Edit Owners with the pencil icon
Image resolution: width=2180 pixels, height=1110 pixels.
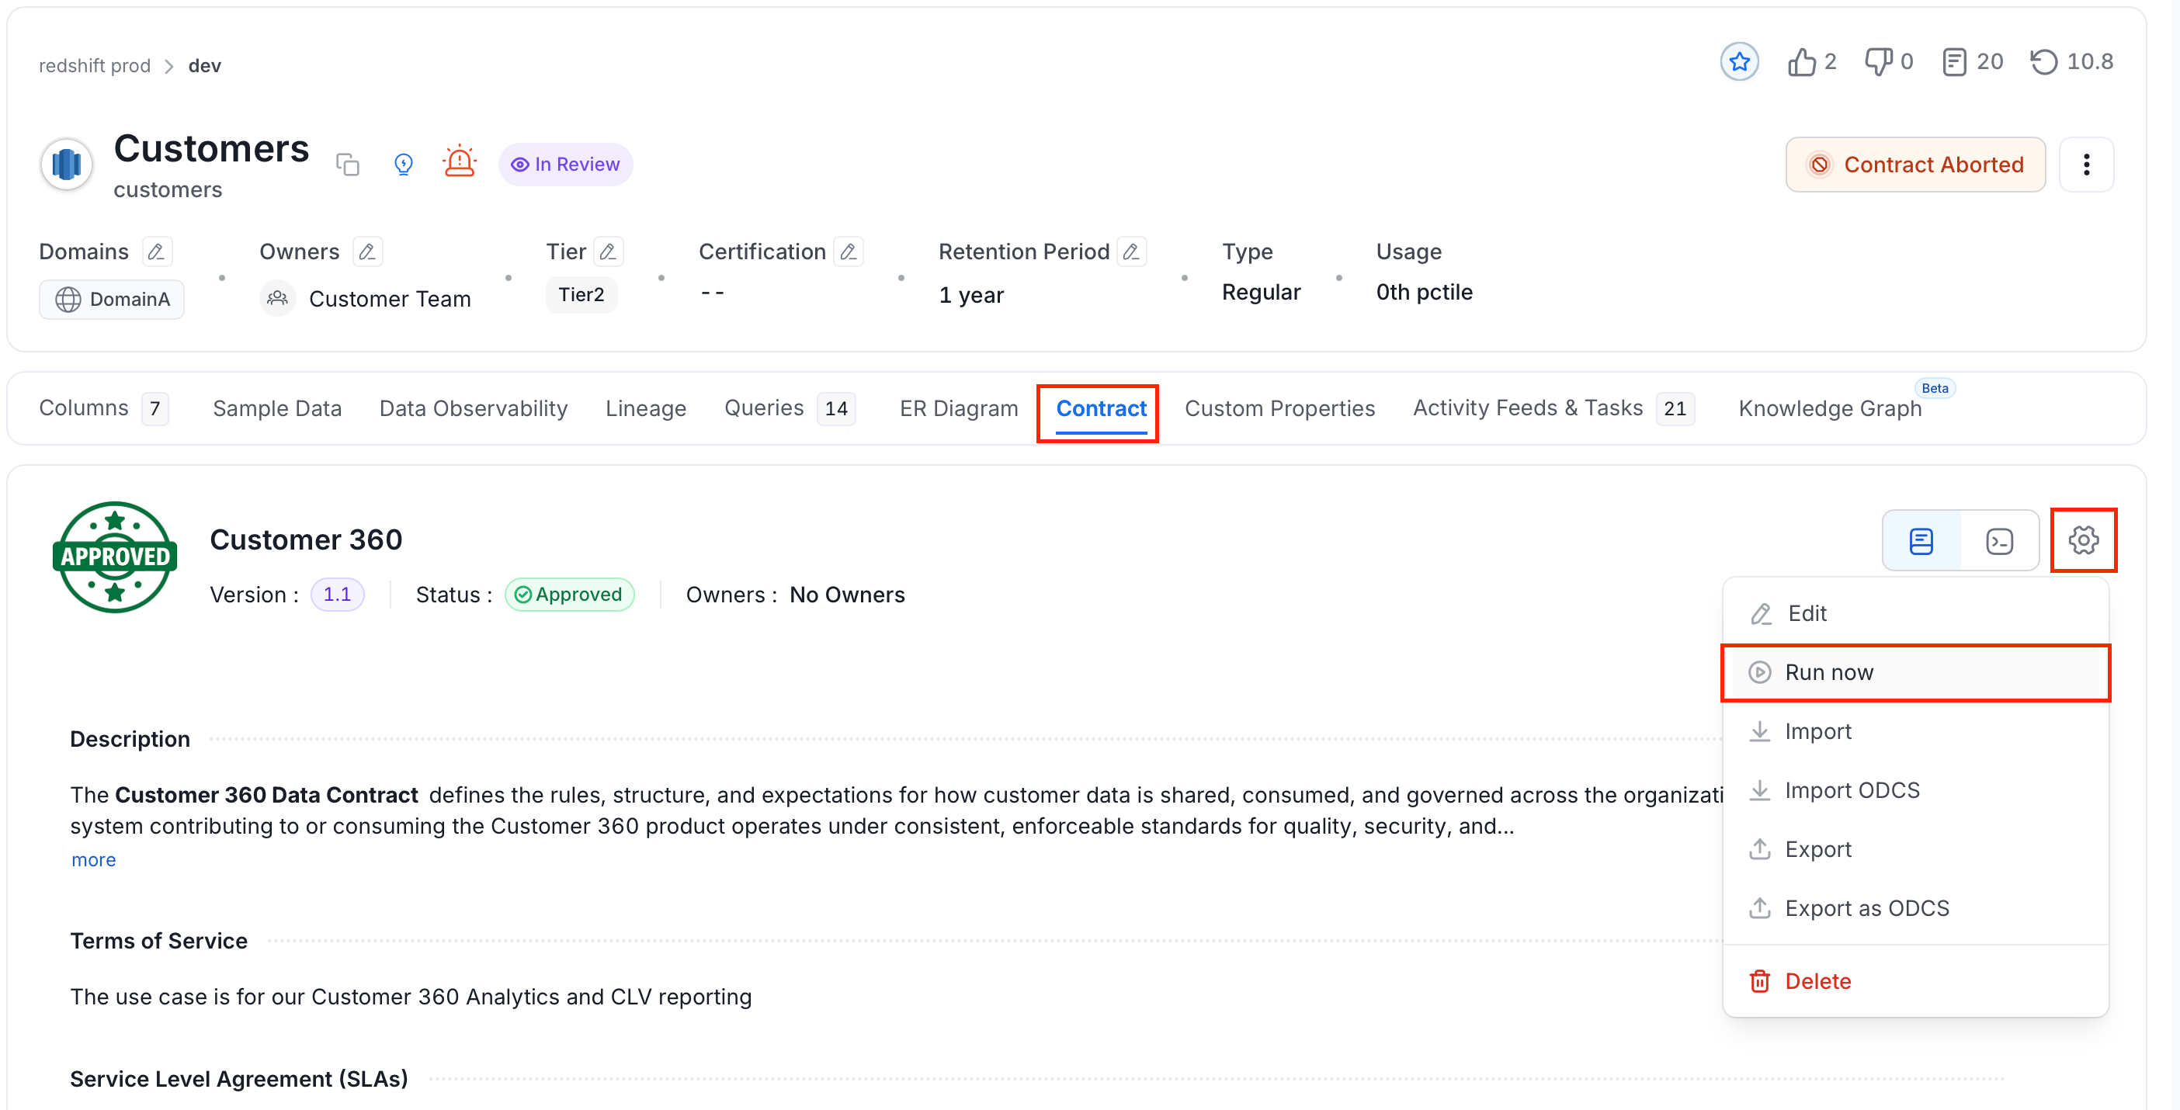(x=367, y=251)
